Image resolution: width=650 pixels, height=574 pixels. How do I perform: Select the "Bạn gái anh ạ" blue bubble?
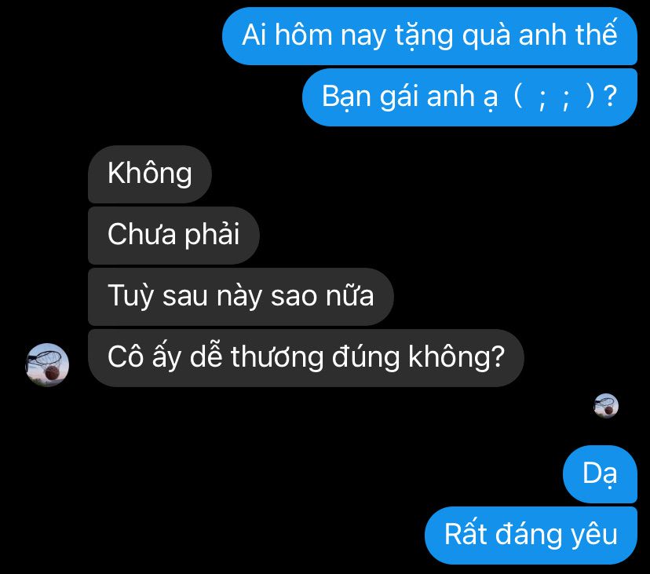(x=469, y=97)
